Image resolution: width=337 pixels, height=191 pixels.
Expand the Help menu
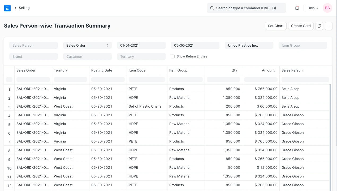(313, 8)
